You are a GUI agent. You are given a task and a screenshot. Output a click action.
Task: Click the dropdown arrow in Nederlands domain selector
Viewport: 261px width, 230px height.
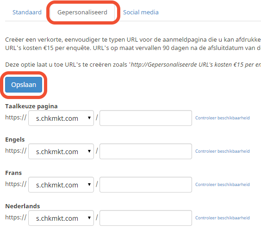pos(89,218)
